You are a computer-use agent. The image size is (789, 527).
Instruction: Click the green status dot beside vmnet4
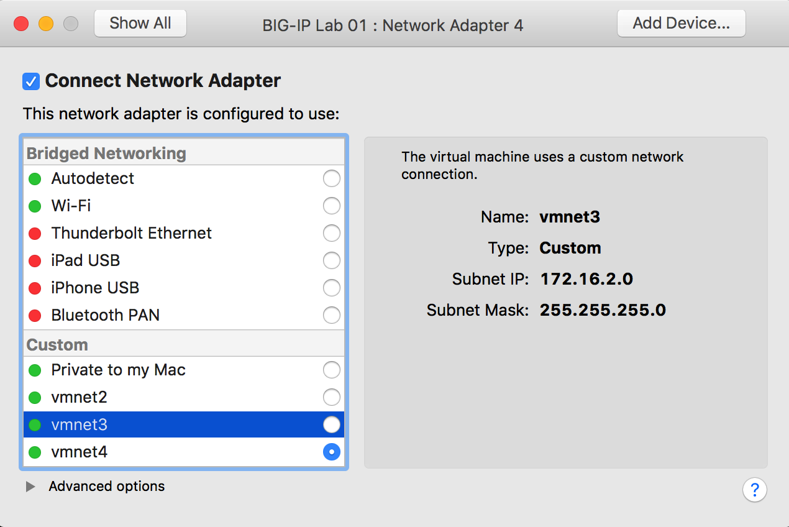35,452
